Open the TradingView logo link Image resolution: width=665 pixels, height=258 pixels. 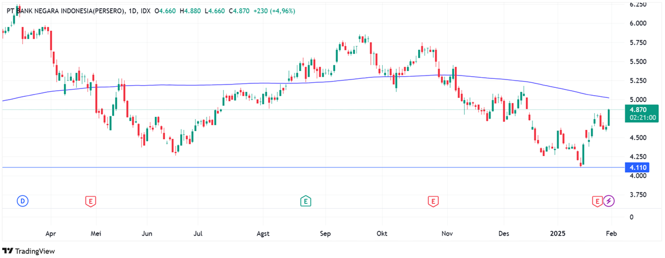pos(29,251)
